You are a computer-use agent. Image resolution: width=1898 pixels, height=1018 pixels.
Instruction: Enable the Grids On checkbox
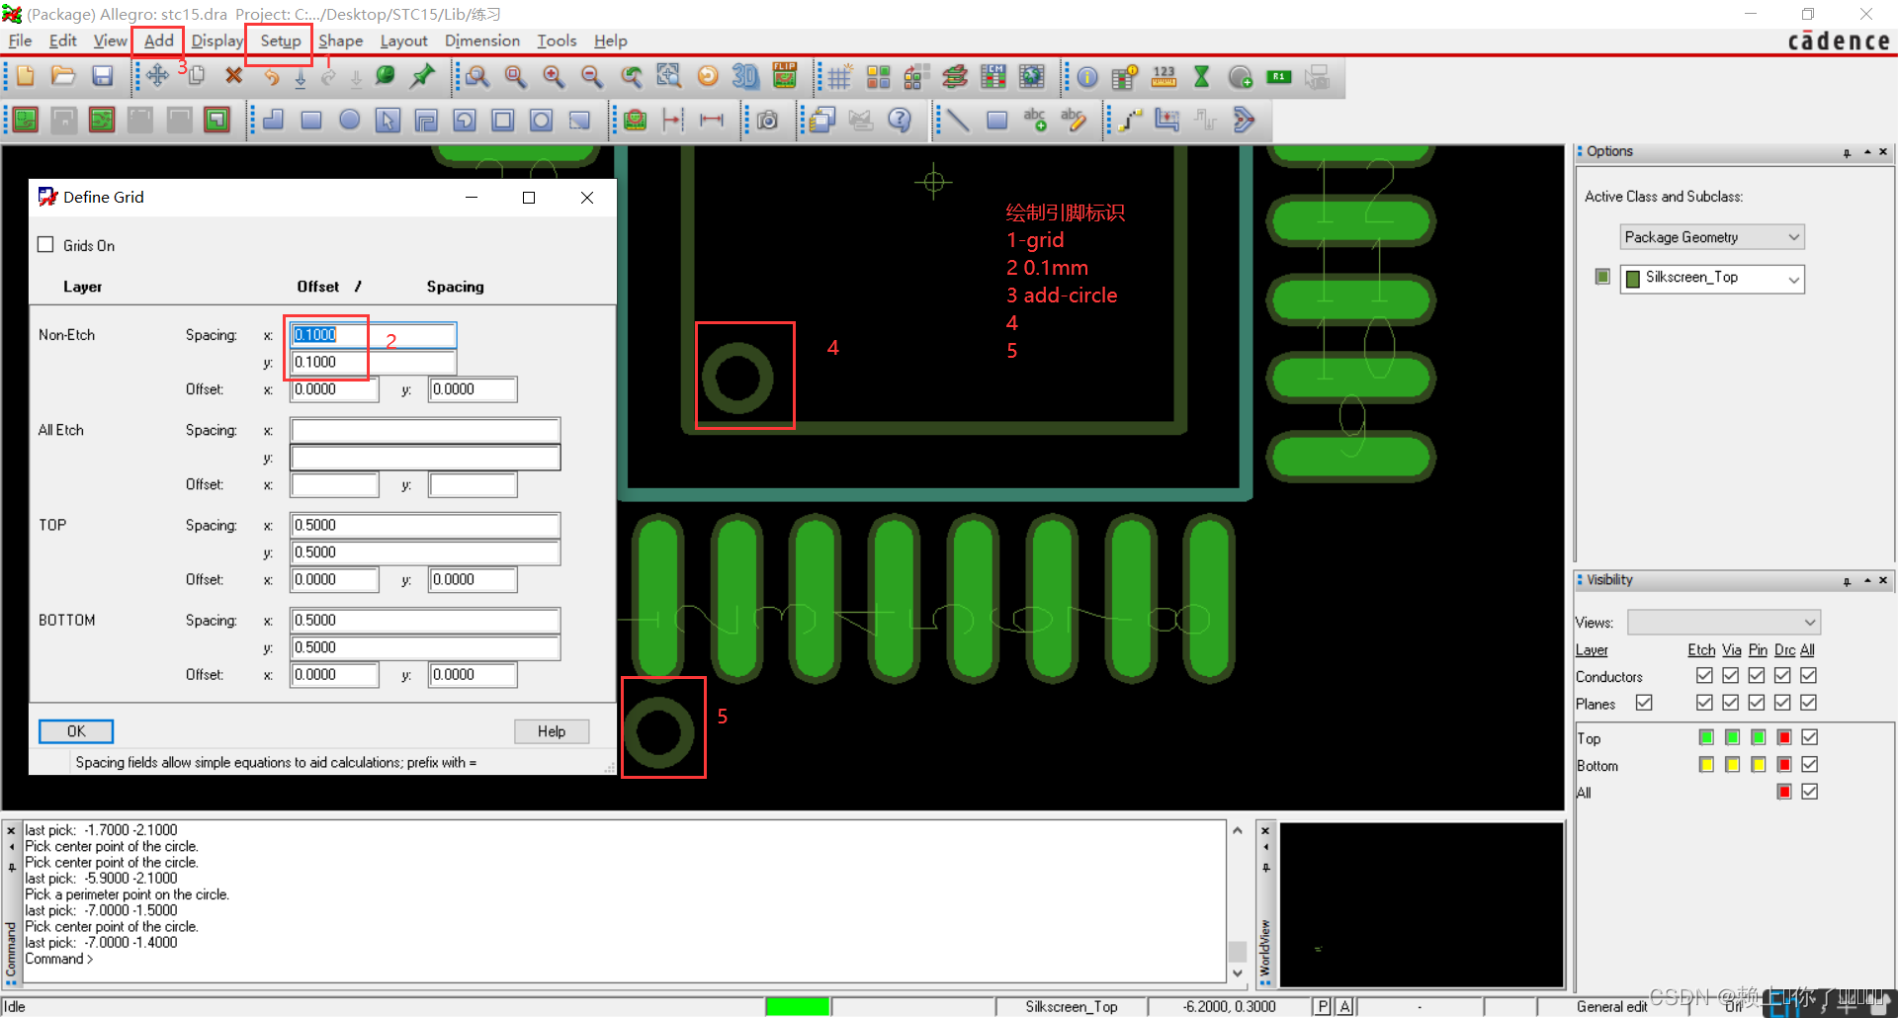tap(45, 244)
